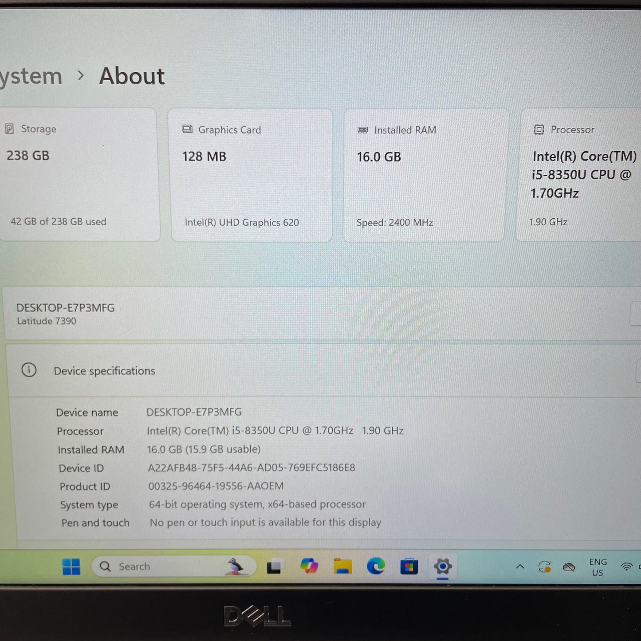Image resolution: width=641 pixels, height=641 pixels.
Task: Click 'Speed: 2400 MHz' text
Action: [395, 222]
